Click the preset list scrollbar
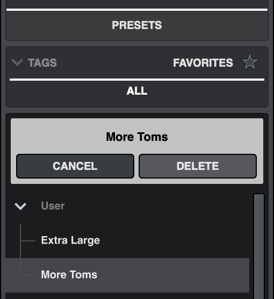This screenshot has width=274, height=299. coord(259,246)
